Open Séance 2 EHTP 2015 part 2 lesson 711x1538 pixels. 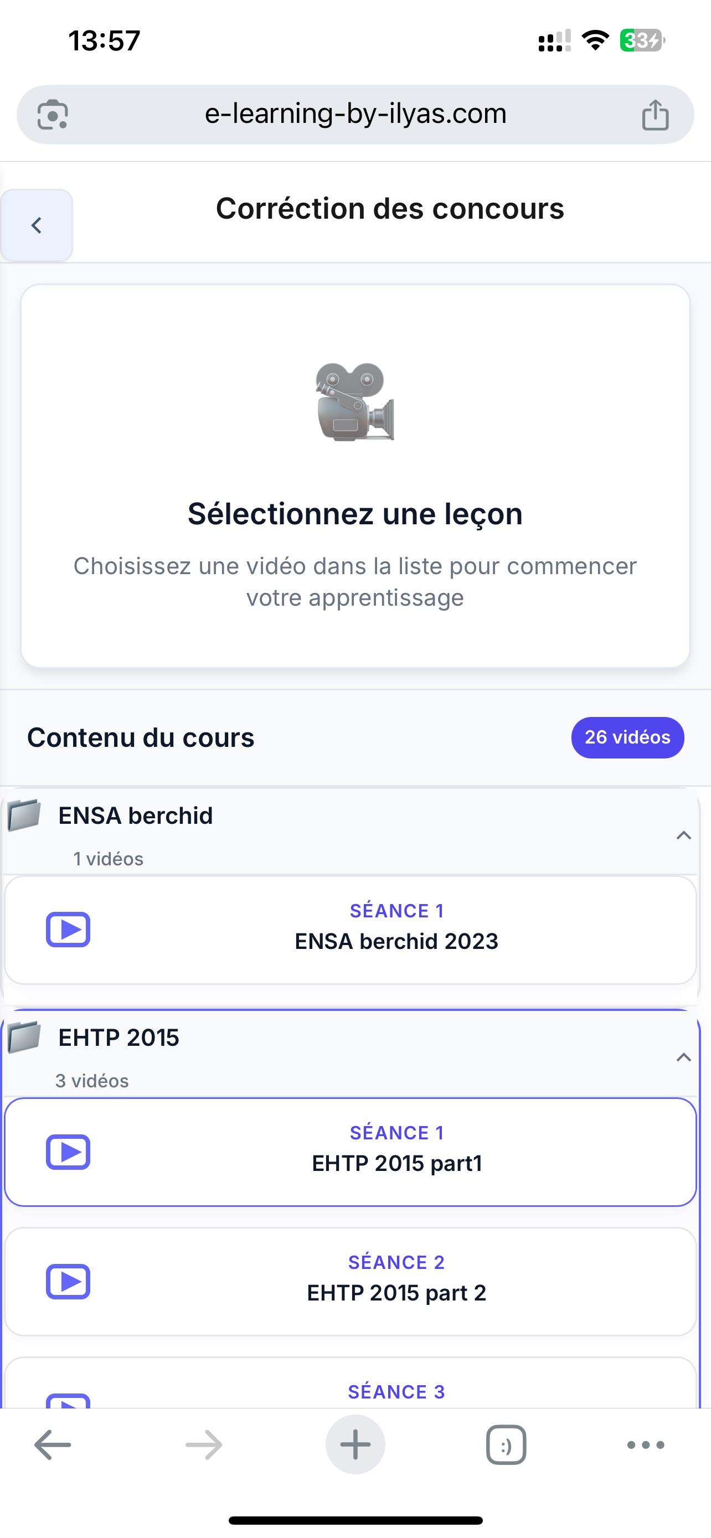click(x=351, y=1281)
